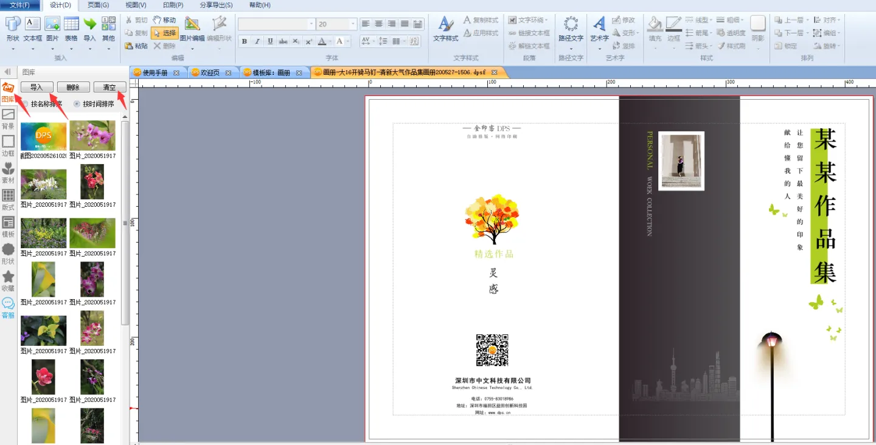
Task: Activate the 移动 move hand tool
Action: click(164, 20)
